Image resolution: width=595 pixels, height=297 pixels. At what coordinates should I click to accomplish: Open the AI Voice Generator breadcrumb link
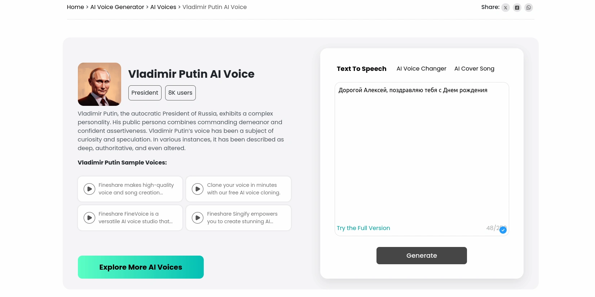117,7
